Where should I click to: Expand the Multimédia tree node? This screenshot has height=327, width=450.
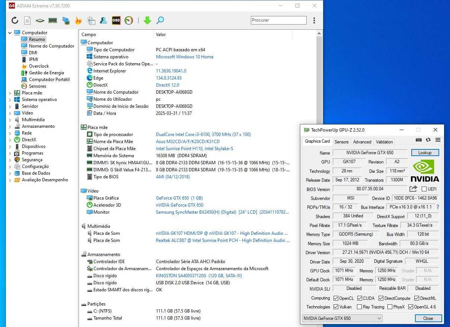[x=10, y=120]
